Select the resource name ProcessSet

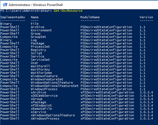[40, 47]
